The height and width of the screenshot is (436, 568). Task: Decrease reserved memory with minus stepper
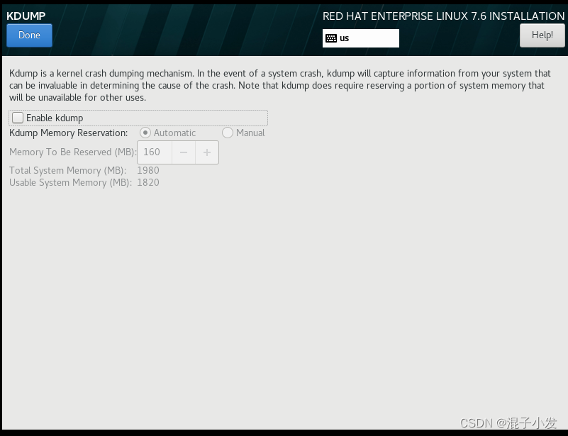click(x=183, y=152)
